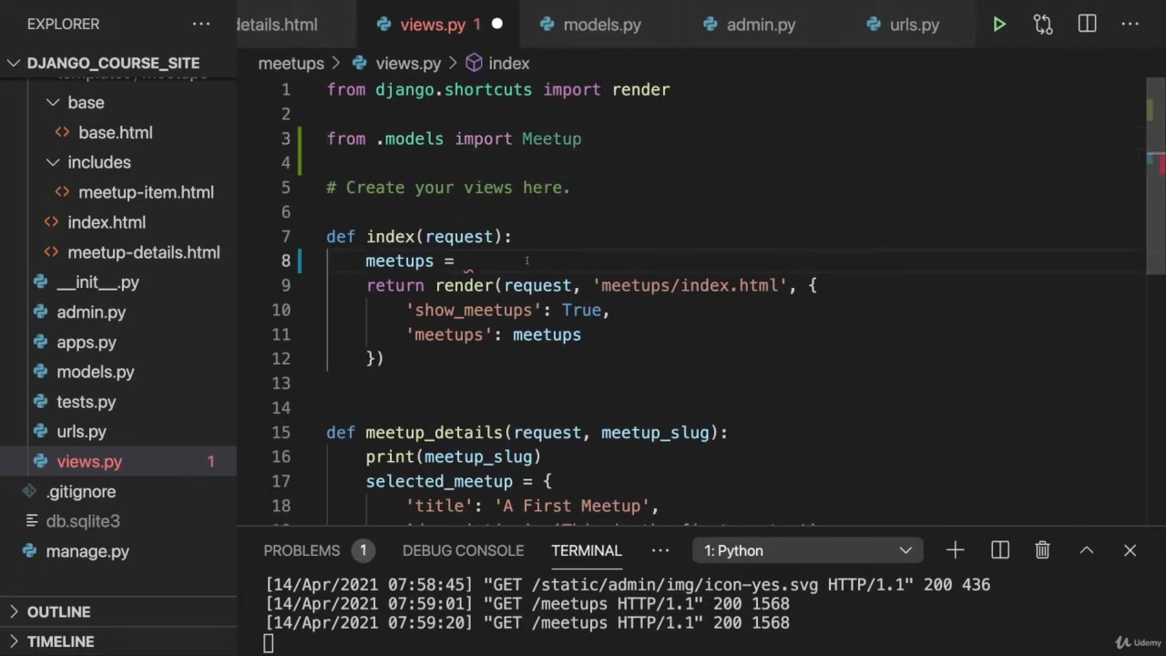Image resolution: width=1166 pixels, height=656 pixels.
Task: Open the terminal selector dropdown '1: Python'
Action: [807, 550]
